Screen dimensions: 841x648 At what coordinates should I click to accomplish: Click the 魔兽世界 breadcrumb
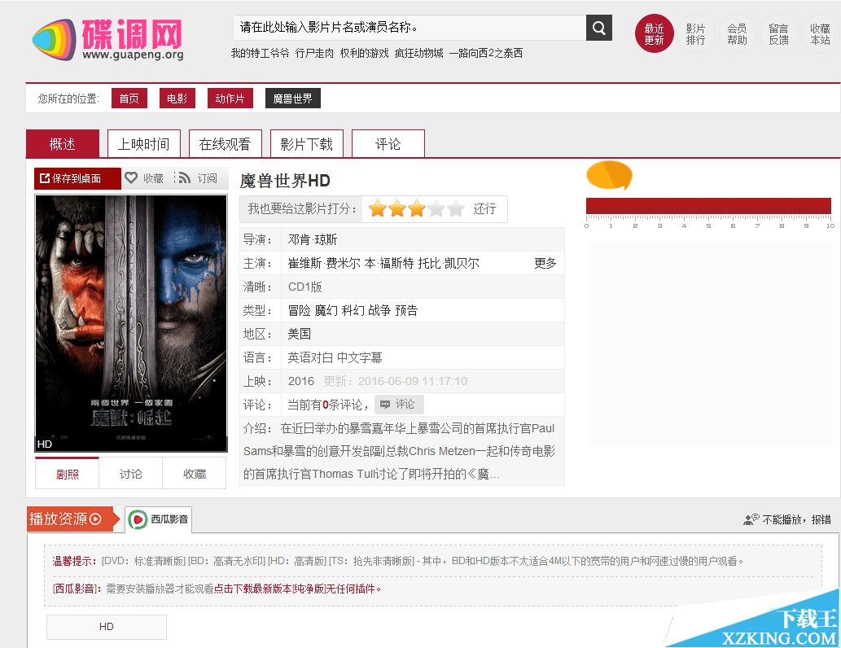[293, 99]
